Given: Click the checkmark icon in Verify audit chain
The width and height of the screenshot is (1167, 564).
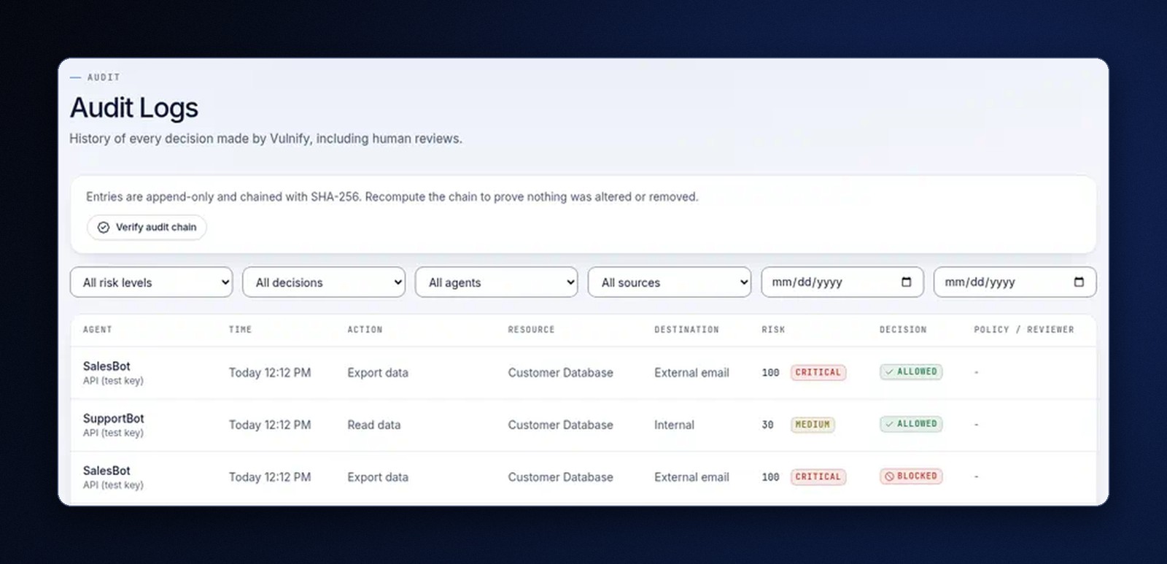Looking at the screenshot, I should click(104, 228).
